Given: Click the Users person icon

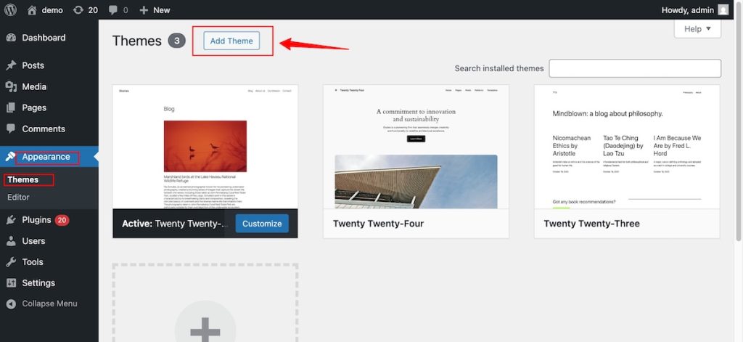Looking at the screenshot, I should (11, 241).
